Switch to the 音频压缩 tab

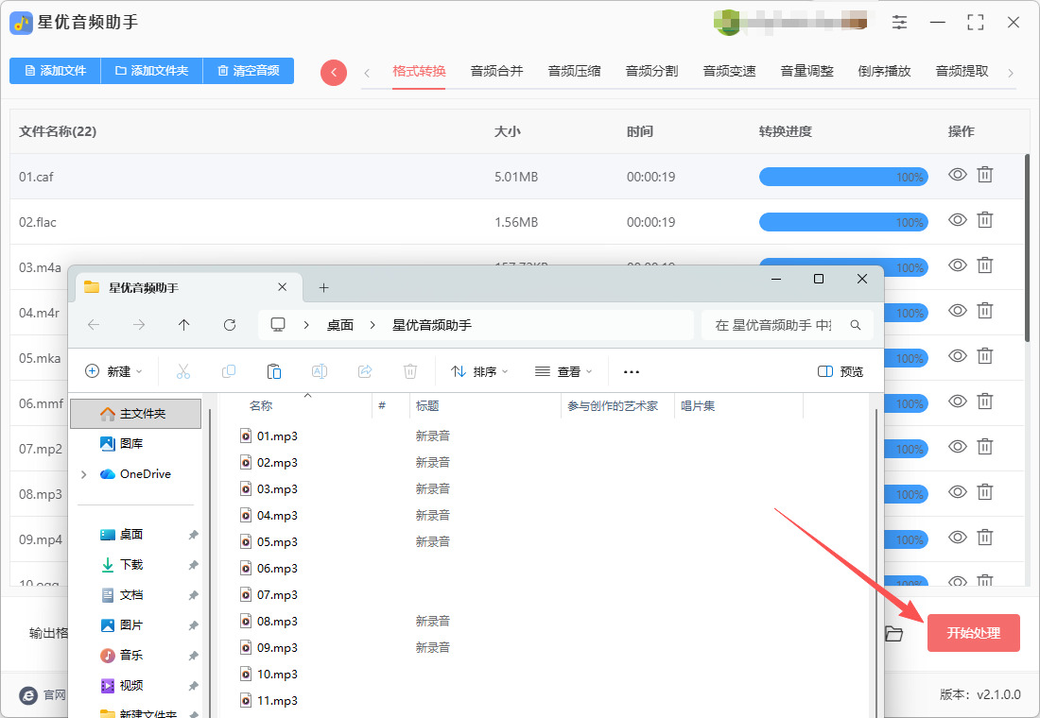tap(574, 71)
